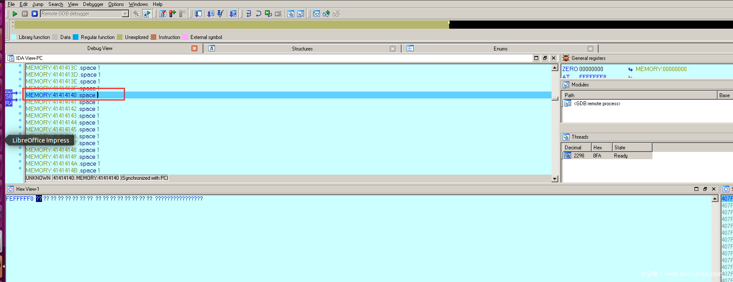Open the Windows menu
The image size is (733, 282).
(x=138, y=4)
